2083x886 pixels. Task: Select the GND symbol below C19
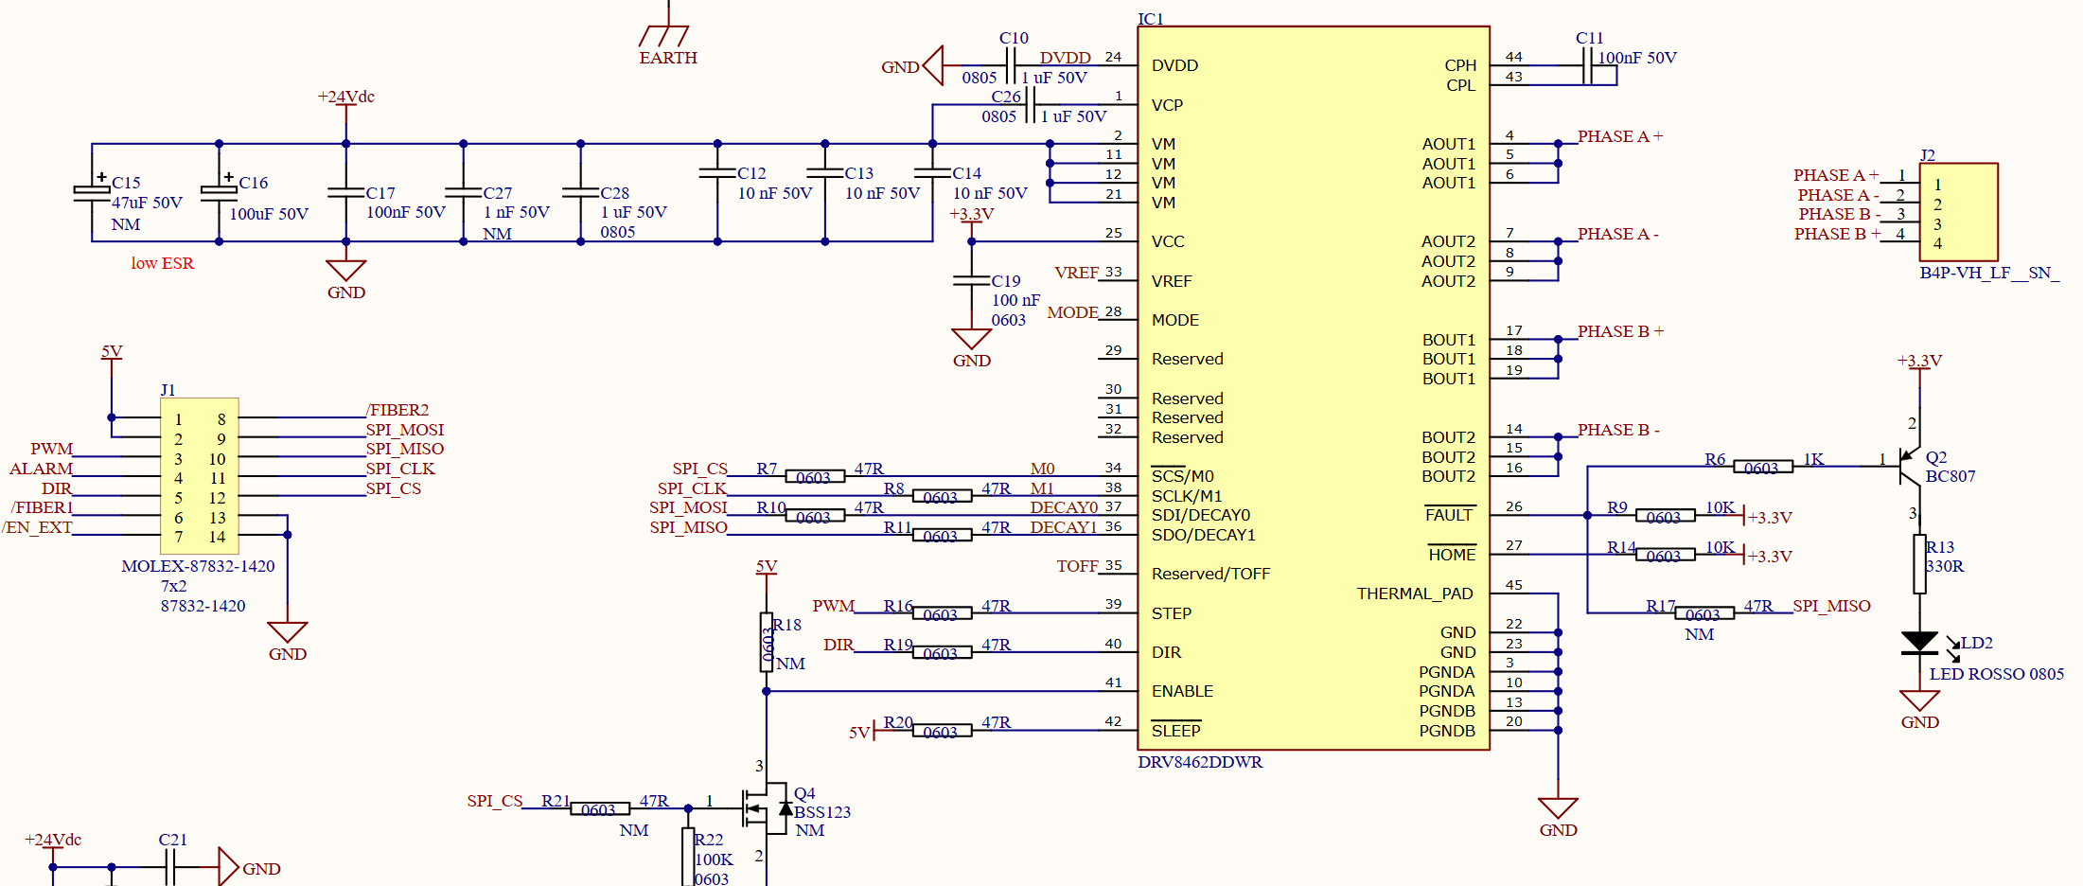pyautogui.click(x=972, y=339)
